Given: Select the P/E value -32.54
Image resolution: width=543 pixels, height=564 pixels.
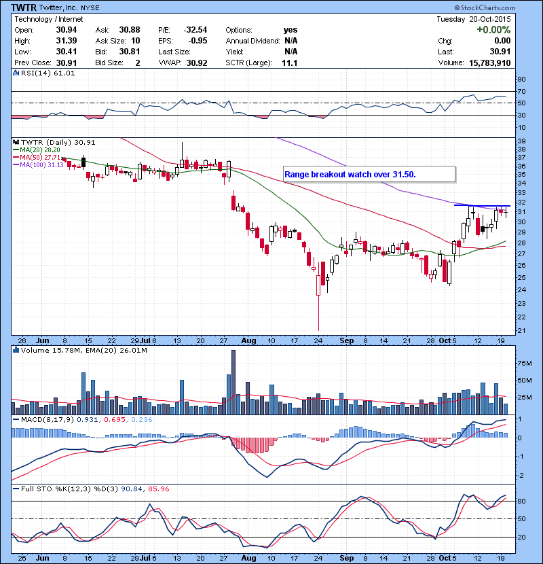Looking at the screenshot, I should coord(195,30).
